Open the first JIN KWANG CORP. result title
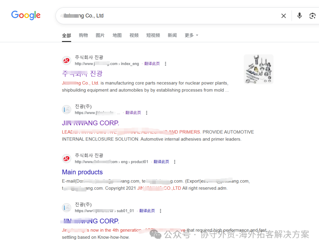Screen dimensions: 319x247 pos(91,123)
